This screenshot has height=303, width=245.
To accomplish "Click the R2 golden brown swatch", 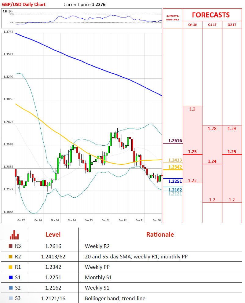I will point(11,257).
